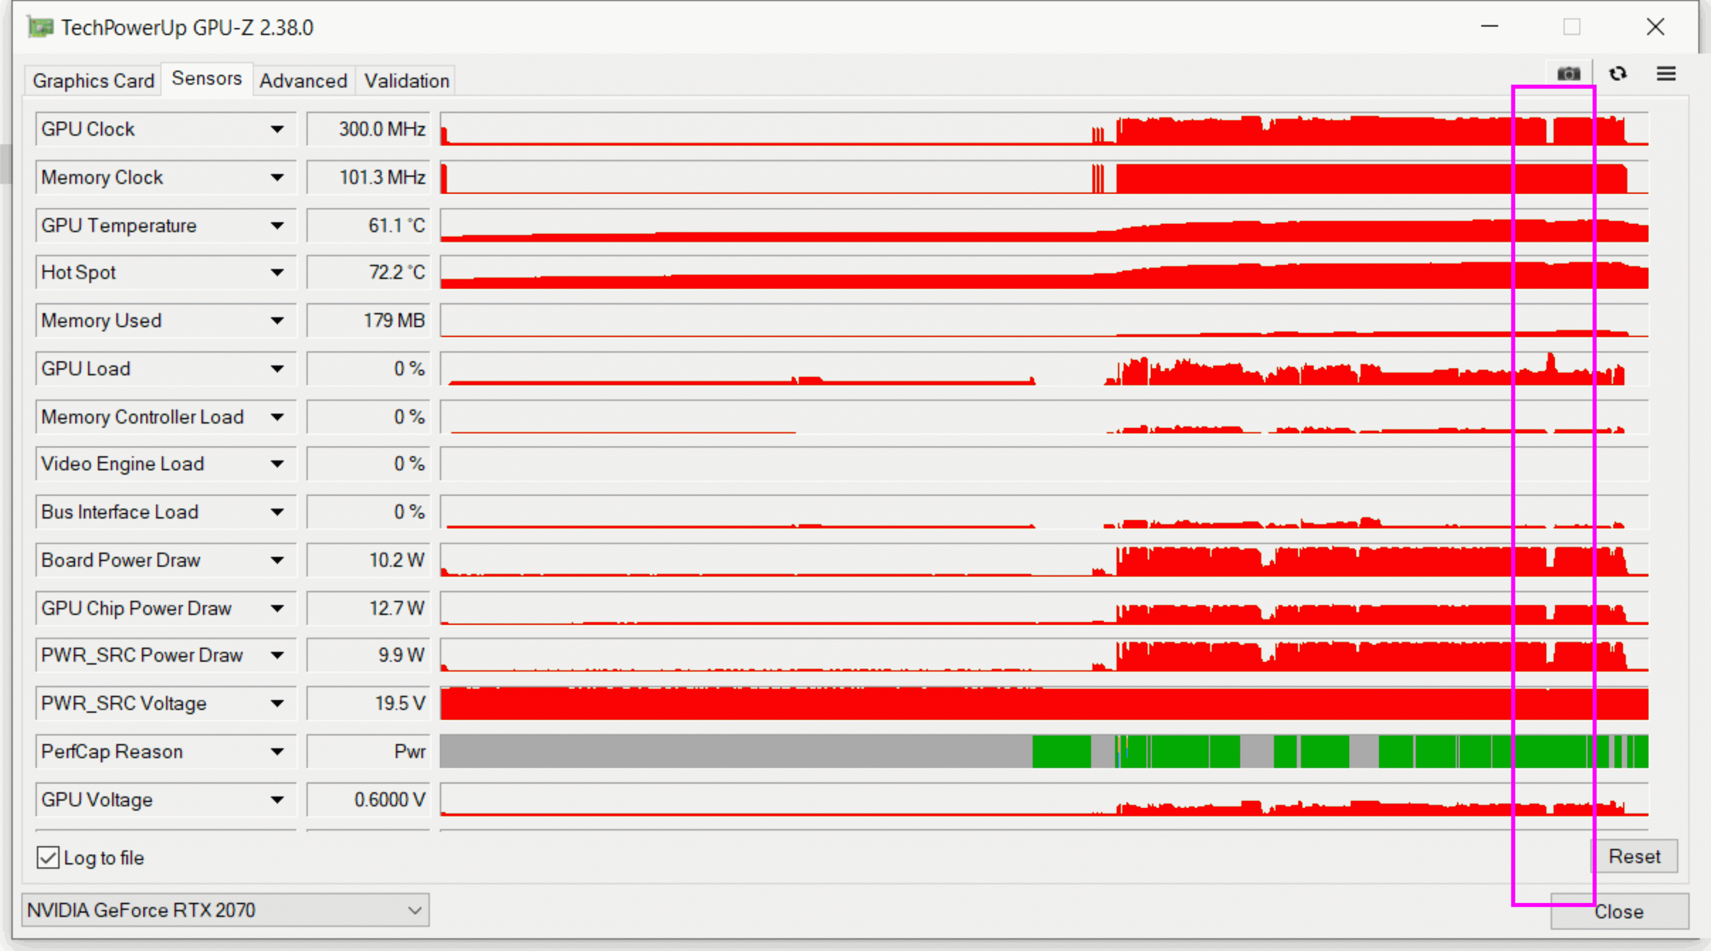Click the green PerfCap Reason graph bar

pos(1061,751)
